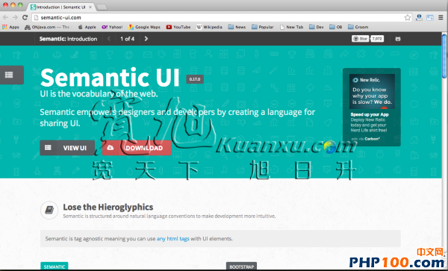The width and height of the screenshot is (448, 271).
Task: Expand the News bookmarks folder
Action: click(237, 27)
